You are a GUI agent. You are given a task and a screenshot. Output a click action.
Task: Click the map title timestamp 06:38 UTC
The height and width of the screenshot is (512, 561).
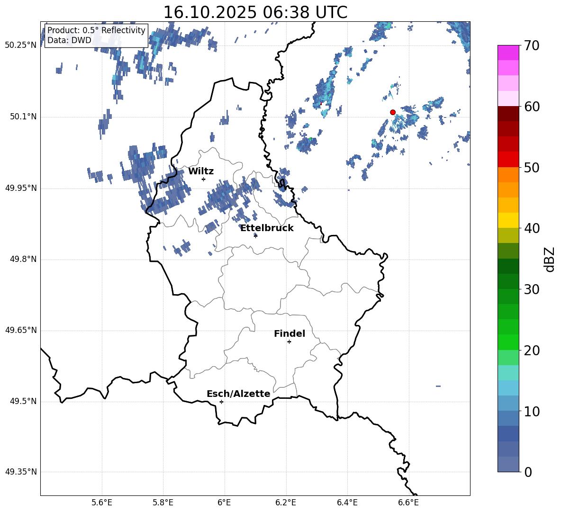[255, 13]
